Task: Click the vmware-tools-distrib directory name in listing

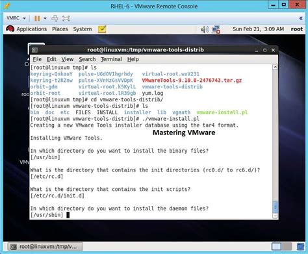Action: tap(172, 87)
